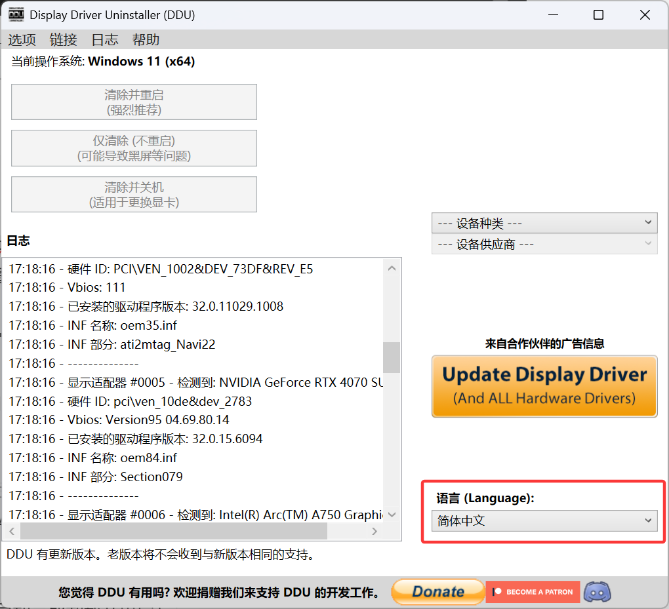Select log line 显示适配器 #0006 Intel(R) Arc(TM) A750

(195, 515)
